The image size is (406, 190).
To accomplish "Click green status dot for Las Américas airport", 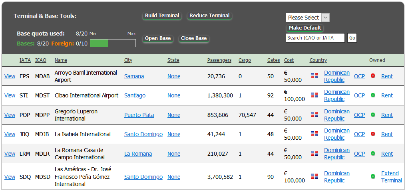I will [373, 176].
